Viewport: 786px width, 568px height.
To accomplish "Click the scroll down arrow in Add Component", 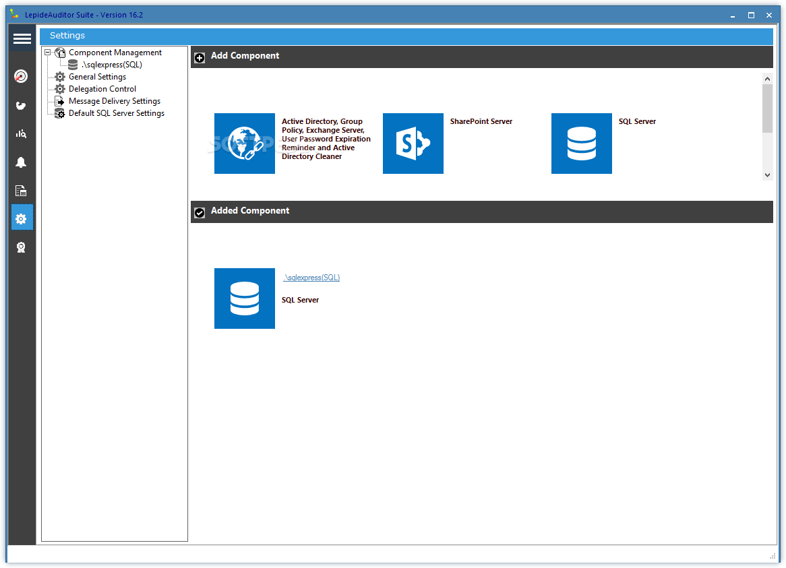I will [x=767, y=175].
